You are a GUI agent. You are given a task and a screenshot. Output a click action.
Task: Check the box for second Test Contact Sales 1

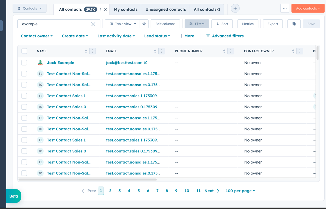point(24,140)
